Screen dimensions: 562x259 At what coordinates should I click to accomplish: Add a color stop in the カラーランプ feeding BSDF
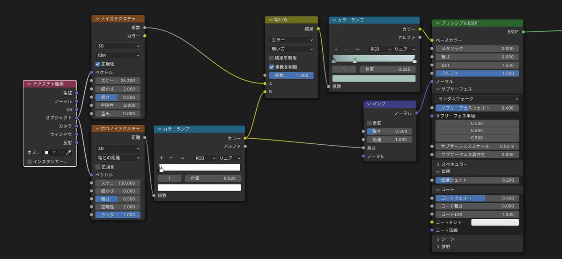click(336, 49)
